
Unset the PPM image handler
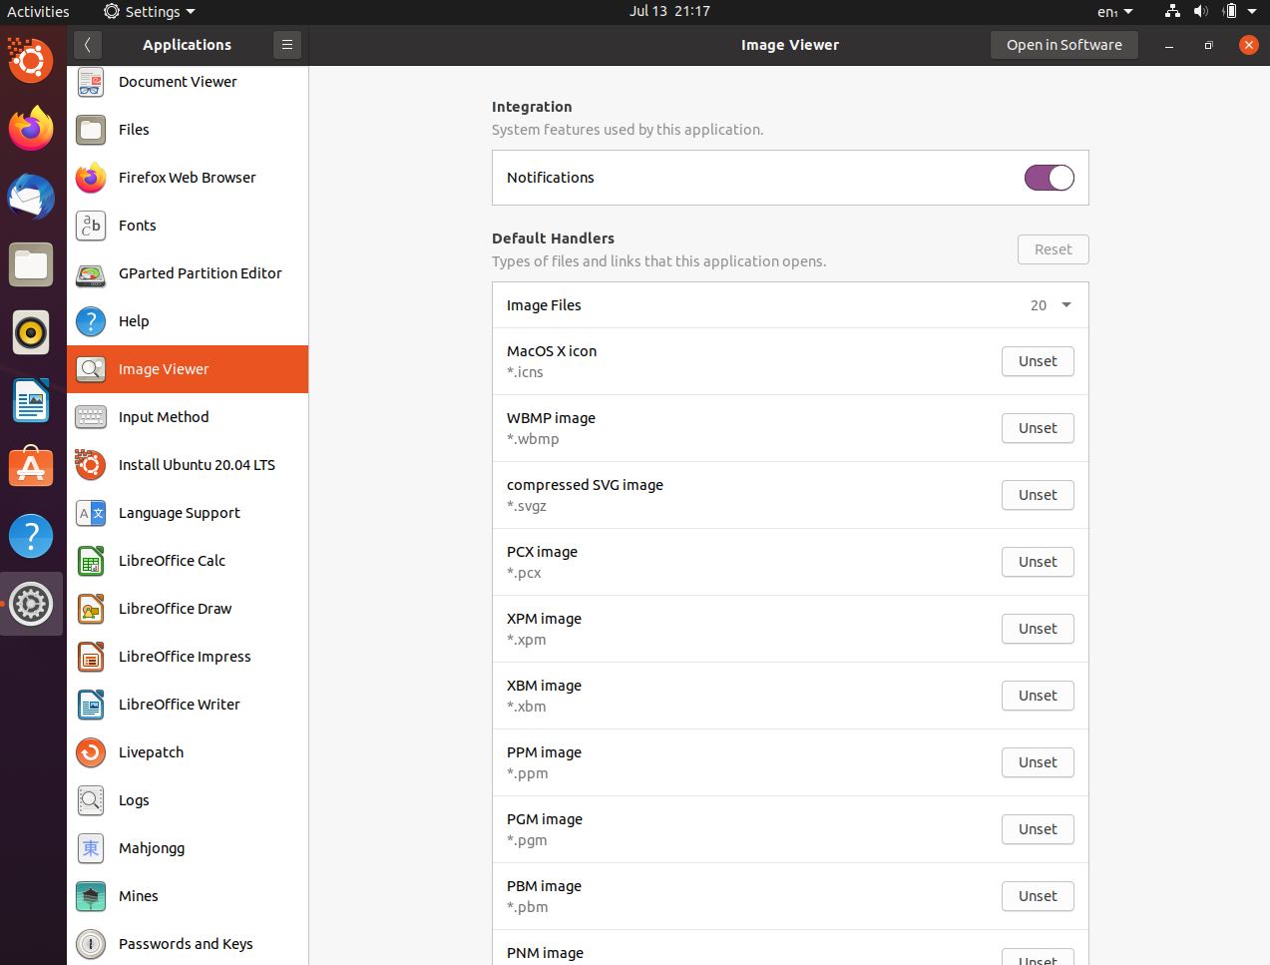tap(1038, 762)
